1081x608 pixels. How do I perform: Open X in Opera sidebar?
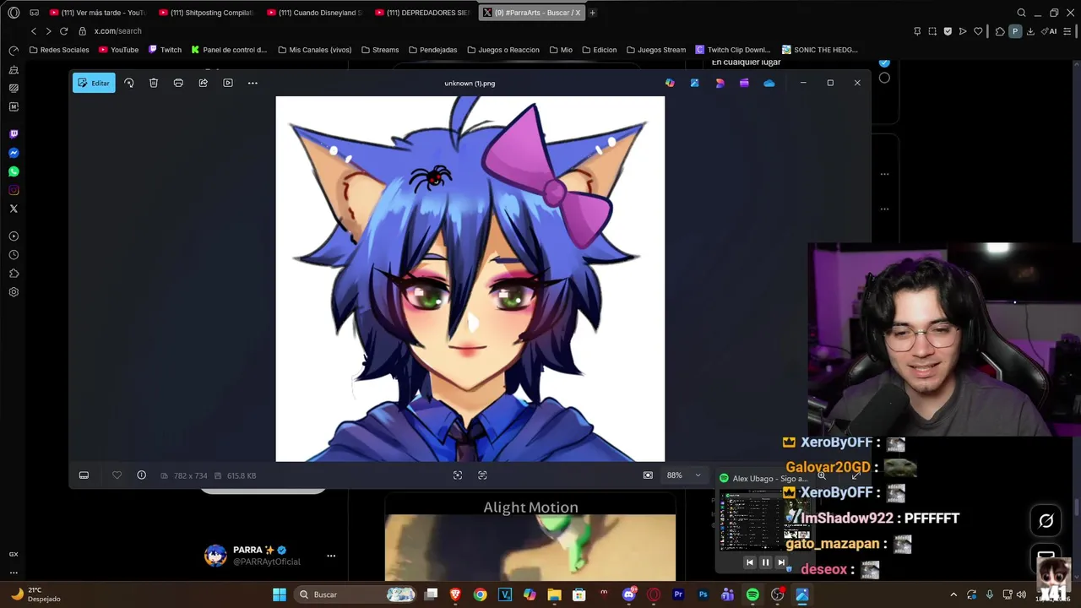coord(14,209)
